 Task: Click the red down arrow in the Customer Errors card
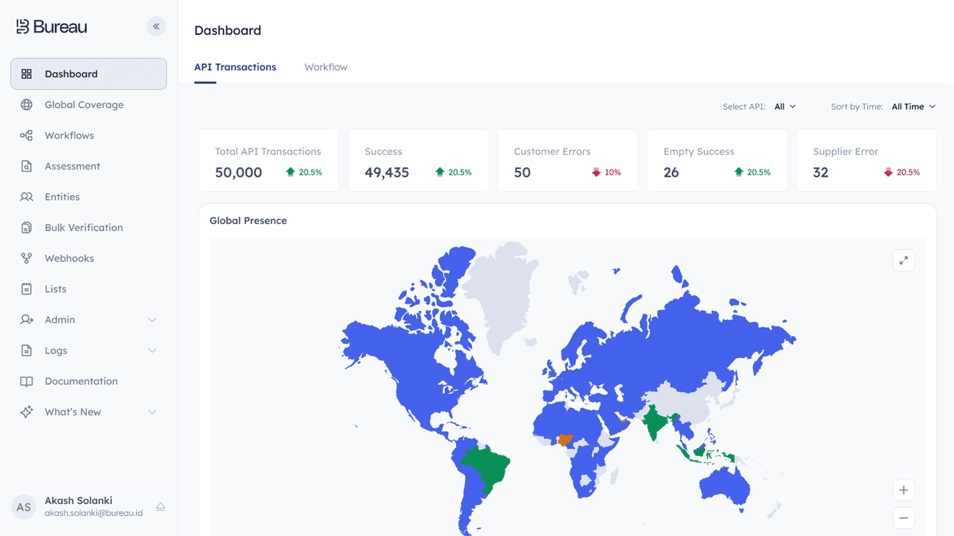pyautogui.click(x=597, y=172)
